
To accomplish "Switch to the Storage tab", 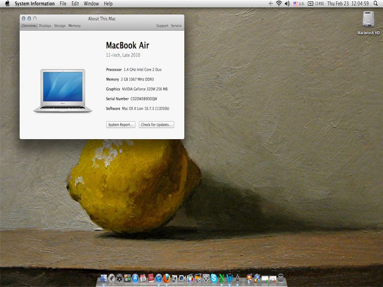I will [x=60, y=26].
